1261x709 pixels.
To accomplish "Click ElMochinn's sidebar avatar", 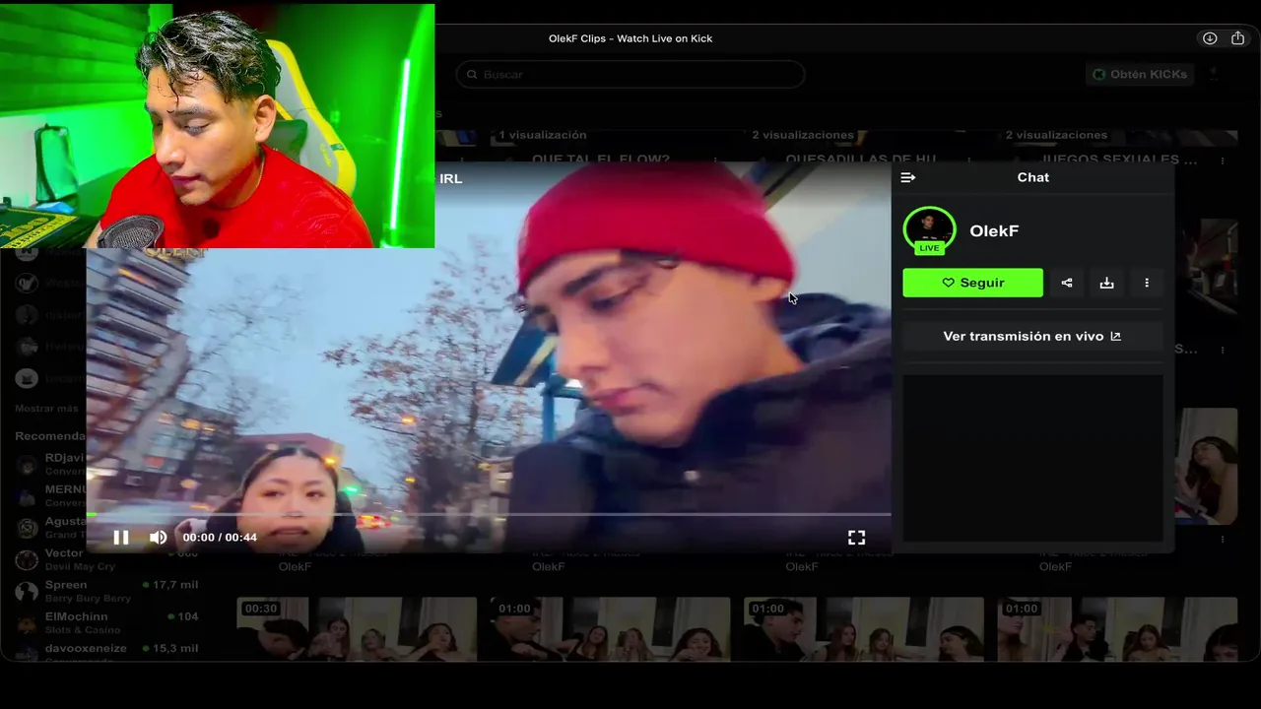I will tap(28, 622).
